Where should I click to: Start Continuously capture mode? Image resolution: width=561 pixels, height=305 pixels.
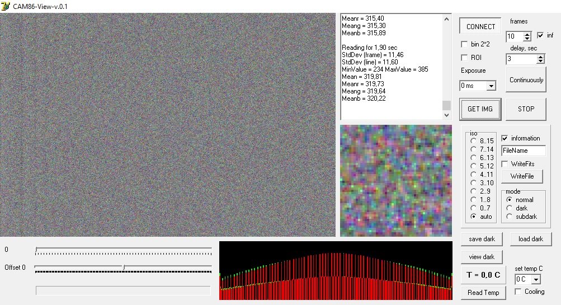526,80
